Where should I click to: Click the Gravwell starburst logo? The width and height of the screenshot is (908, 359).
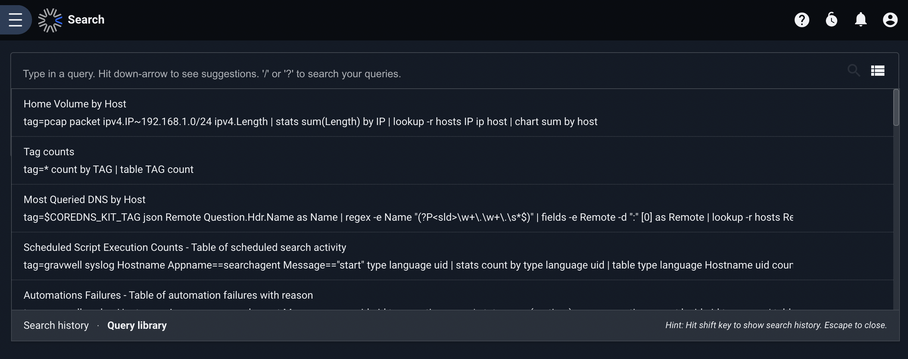50,20
